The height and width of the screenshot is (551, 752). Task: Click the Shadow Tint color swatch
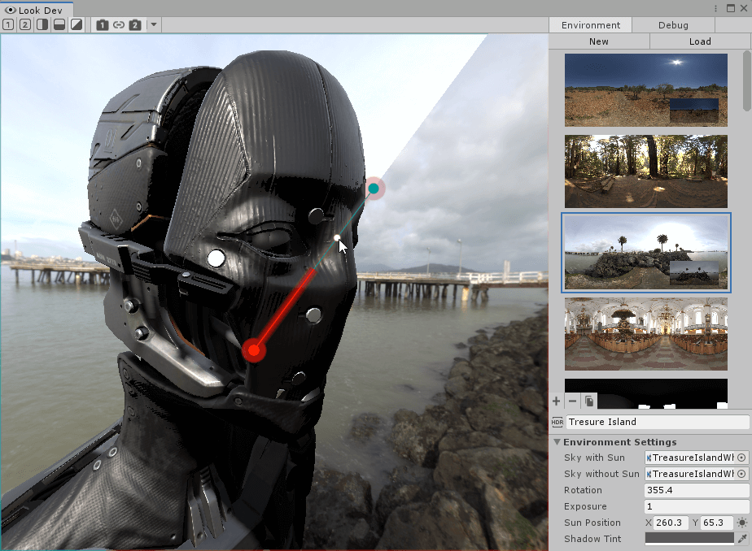(x=689, y=539)
